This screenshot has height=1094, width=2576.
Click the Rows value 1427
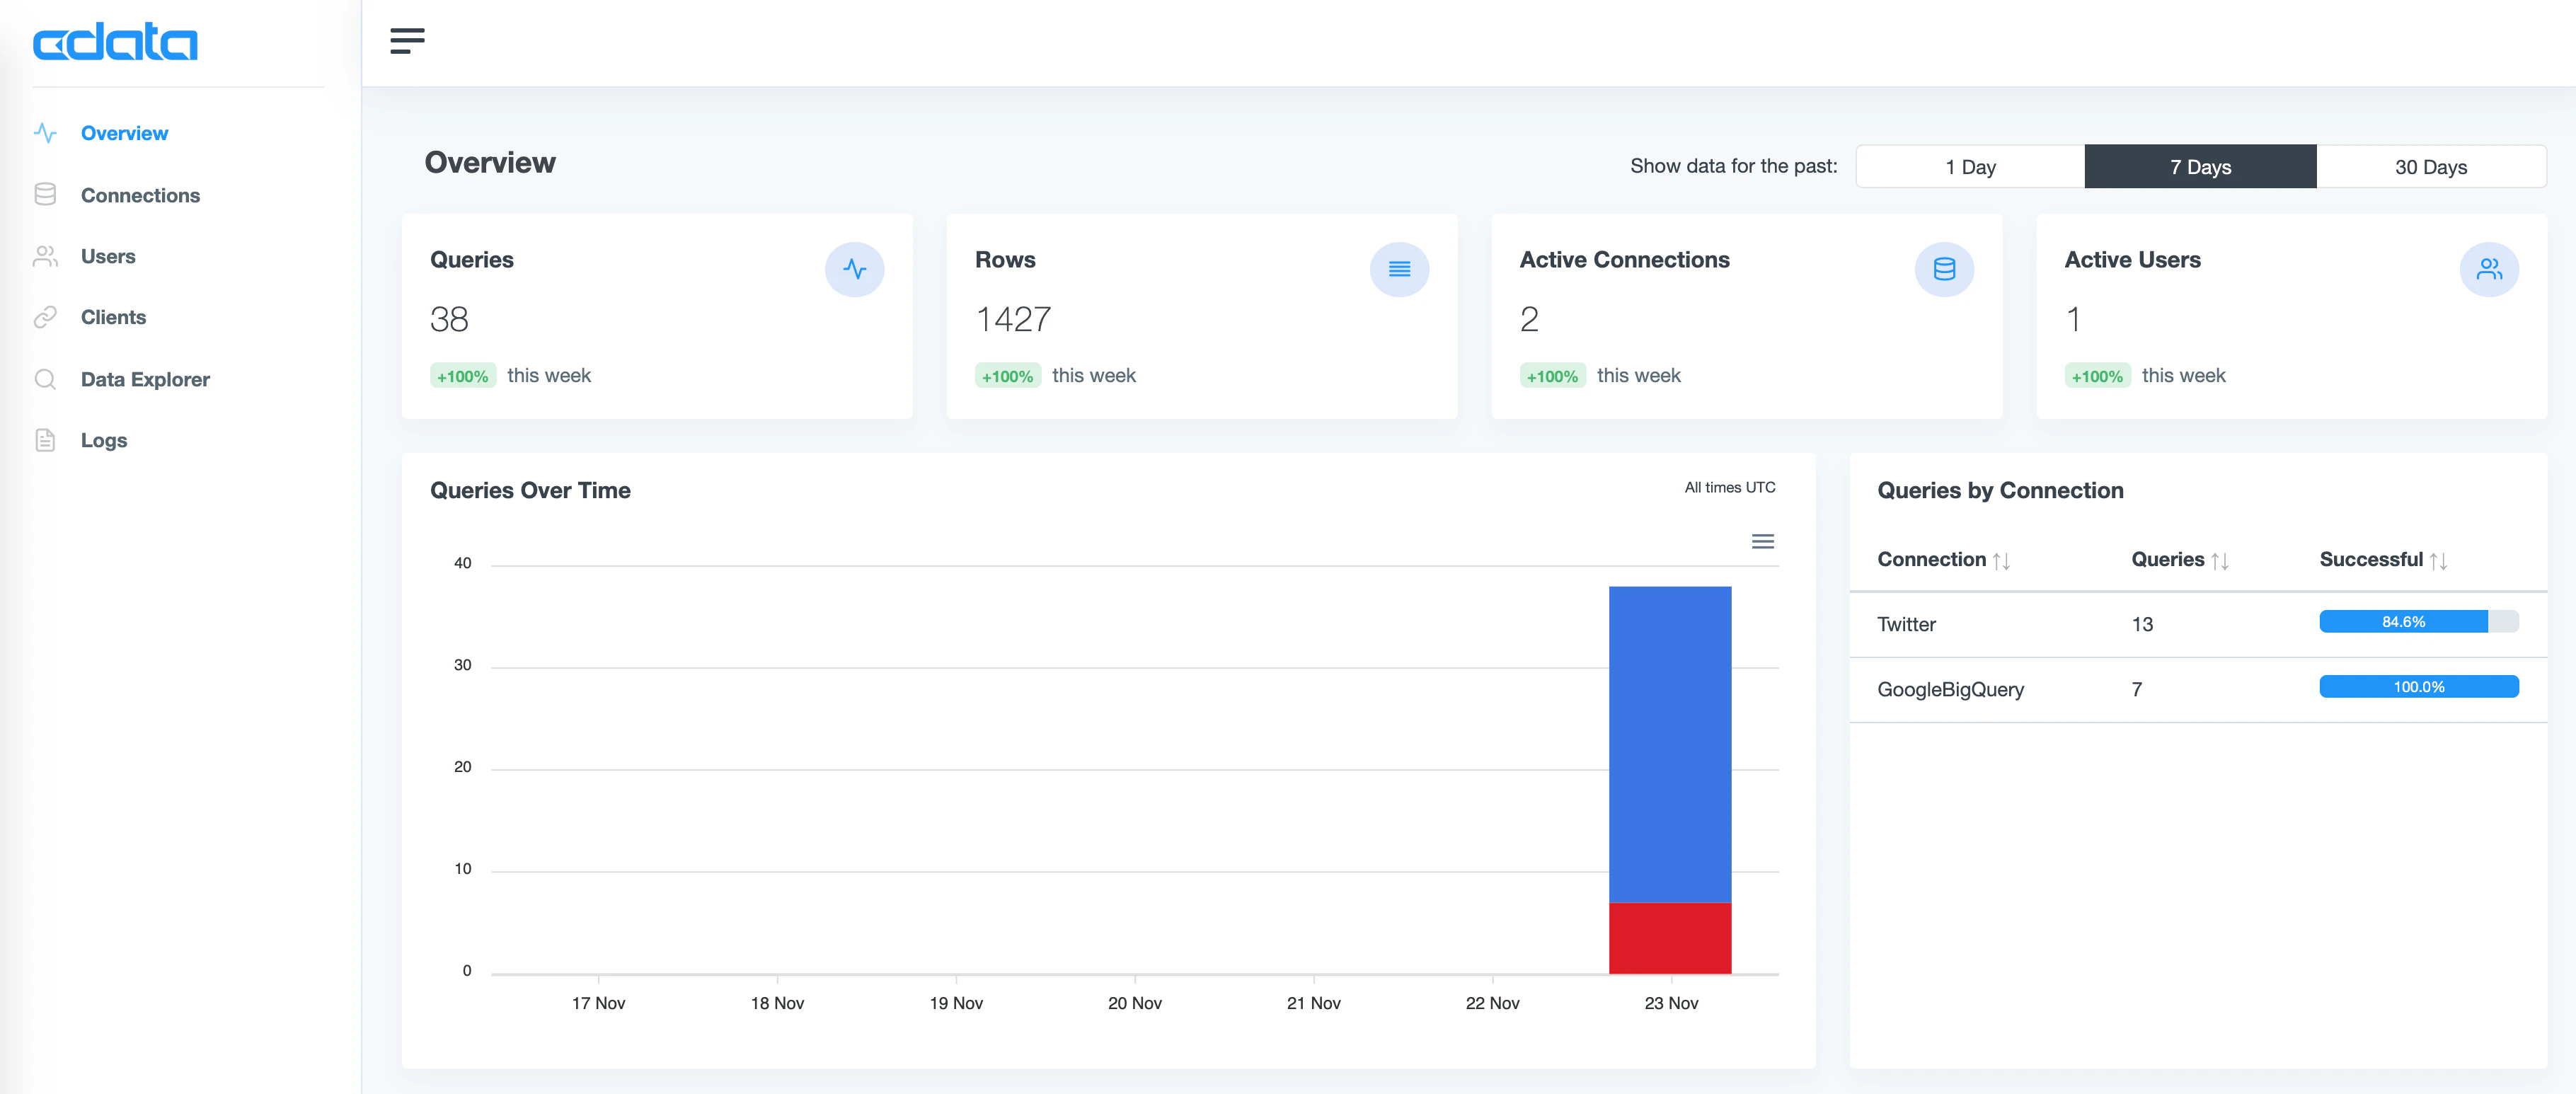point(1013,319)
